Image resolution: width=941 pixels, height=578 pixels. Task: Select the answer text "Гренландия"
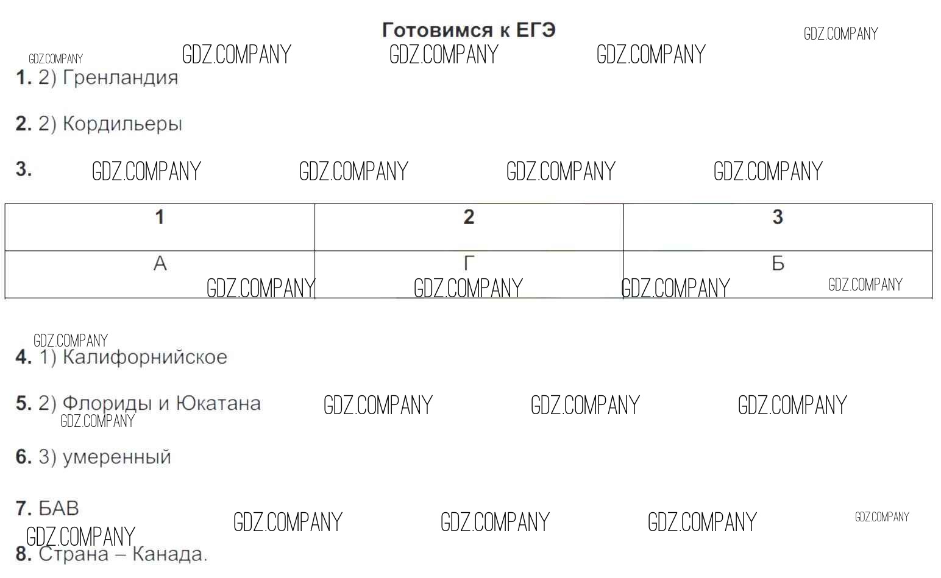pyautogui.click(x=120, y=78)
